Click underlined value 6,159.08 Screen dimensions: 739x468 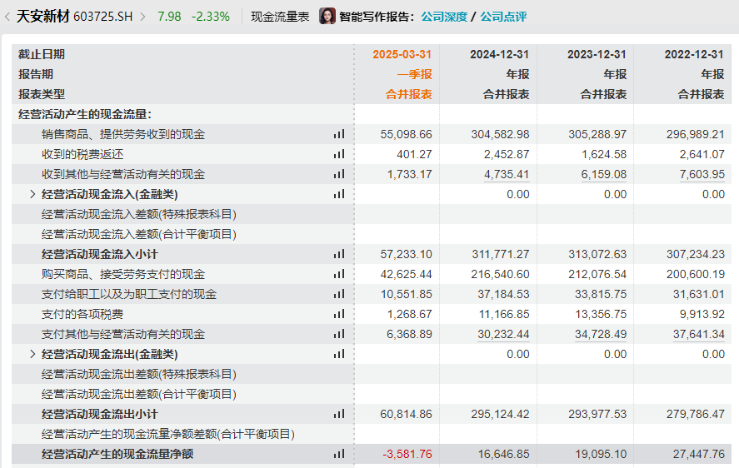coord(604,174)
